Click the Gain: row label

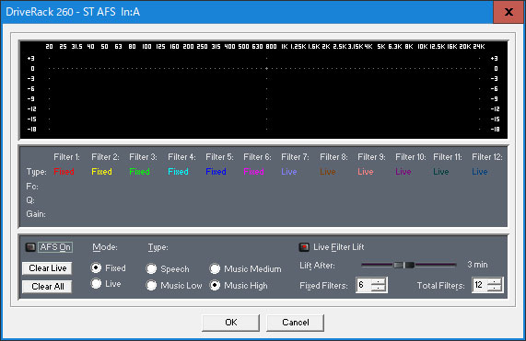point(36,214)
